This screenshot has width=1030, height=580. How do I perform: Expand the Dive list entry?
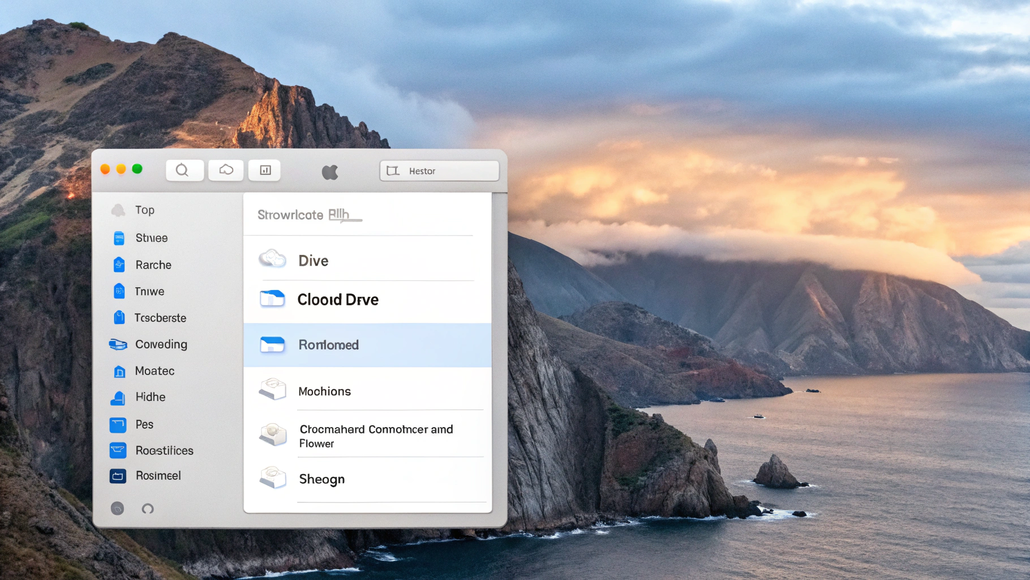[x=312, y=261]
